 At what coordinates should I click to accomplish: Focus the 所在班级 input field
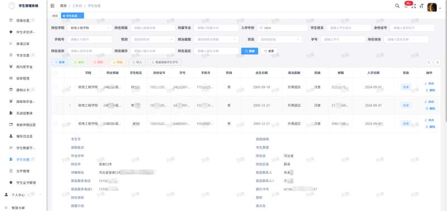[153, 28]
